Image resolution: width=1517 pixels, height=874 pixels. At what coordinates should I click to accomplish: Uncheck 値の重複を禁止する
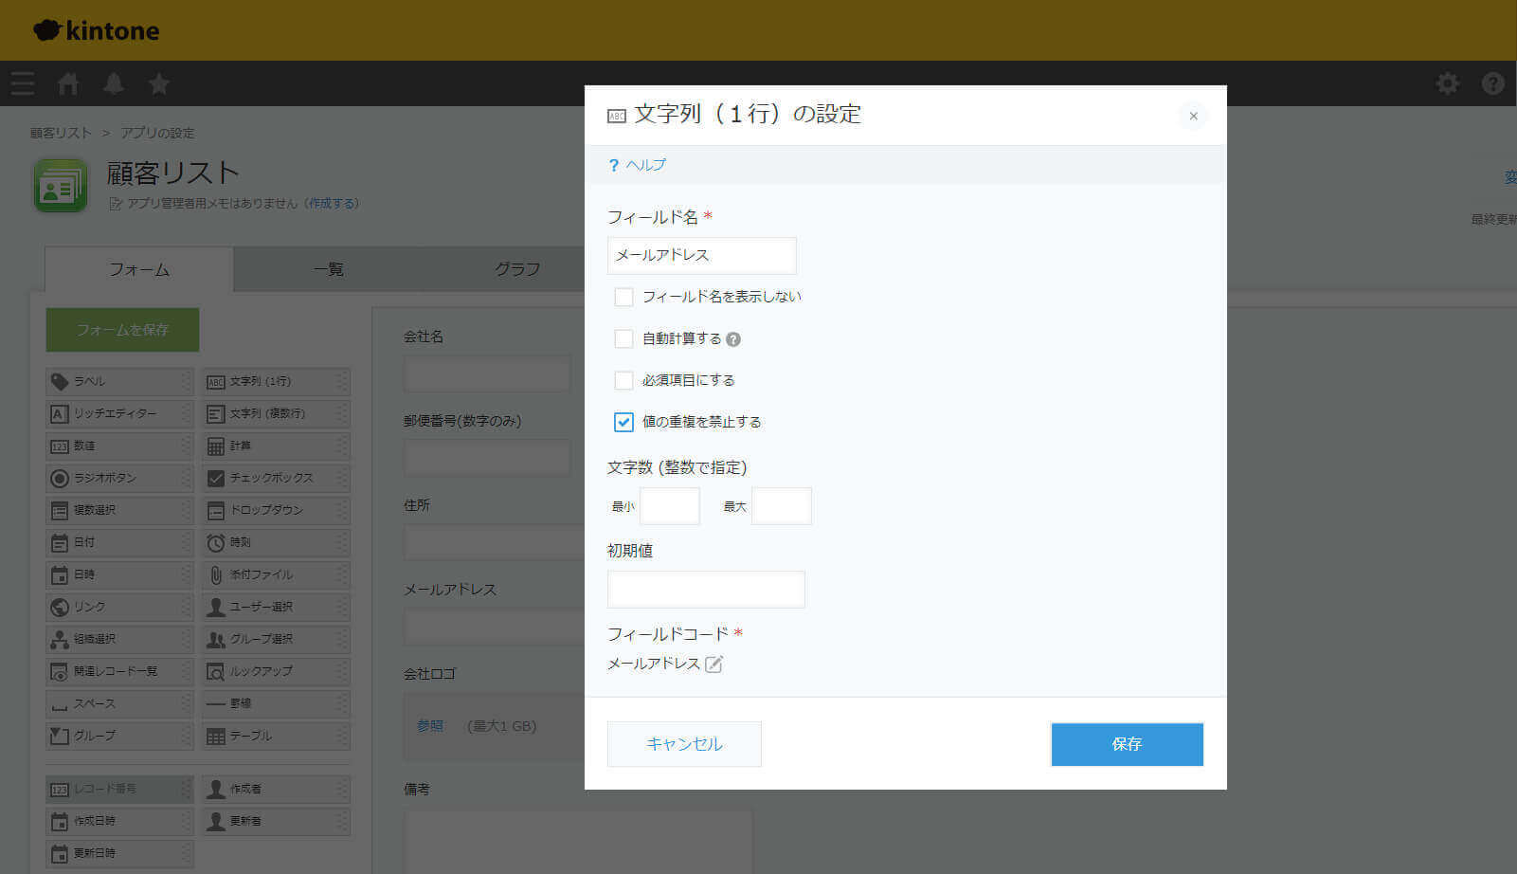[623, 422]
